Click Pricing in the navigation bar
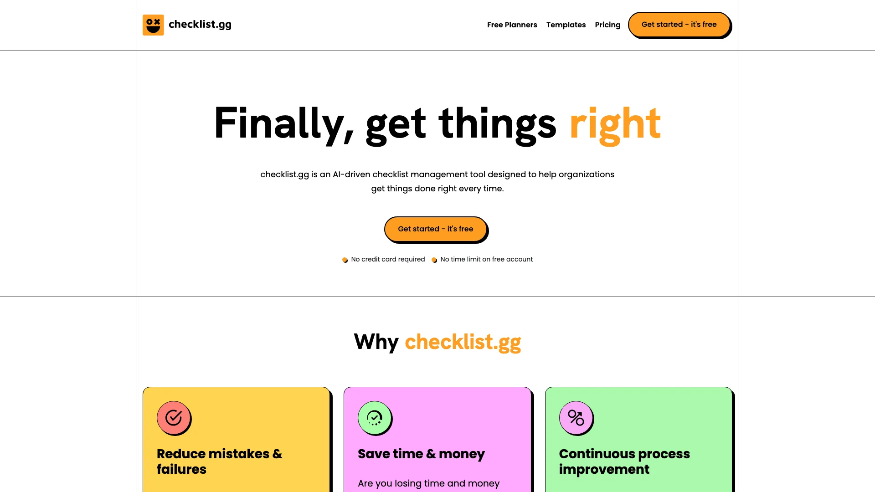This screenshot has height=492, width=875. coord(607,25)
